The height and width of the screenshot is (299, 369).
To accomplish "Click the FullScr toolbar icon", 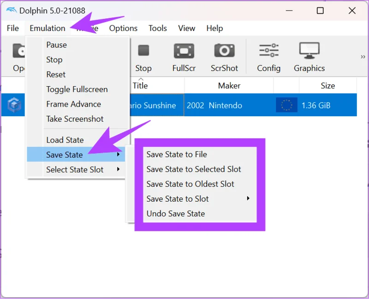I will [184, 51].
